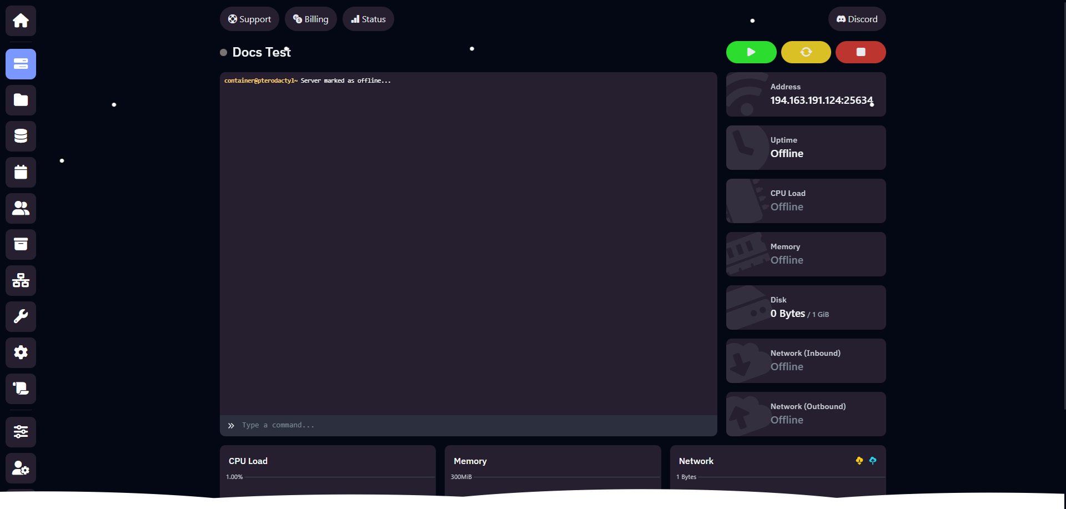Open the Billing page
This screenshot has width=1066, height=509.
[310, 19]
